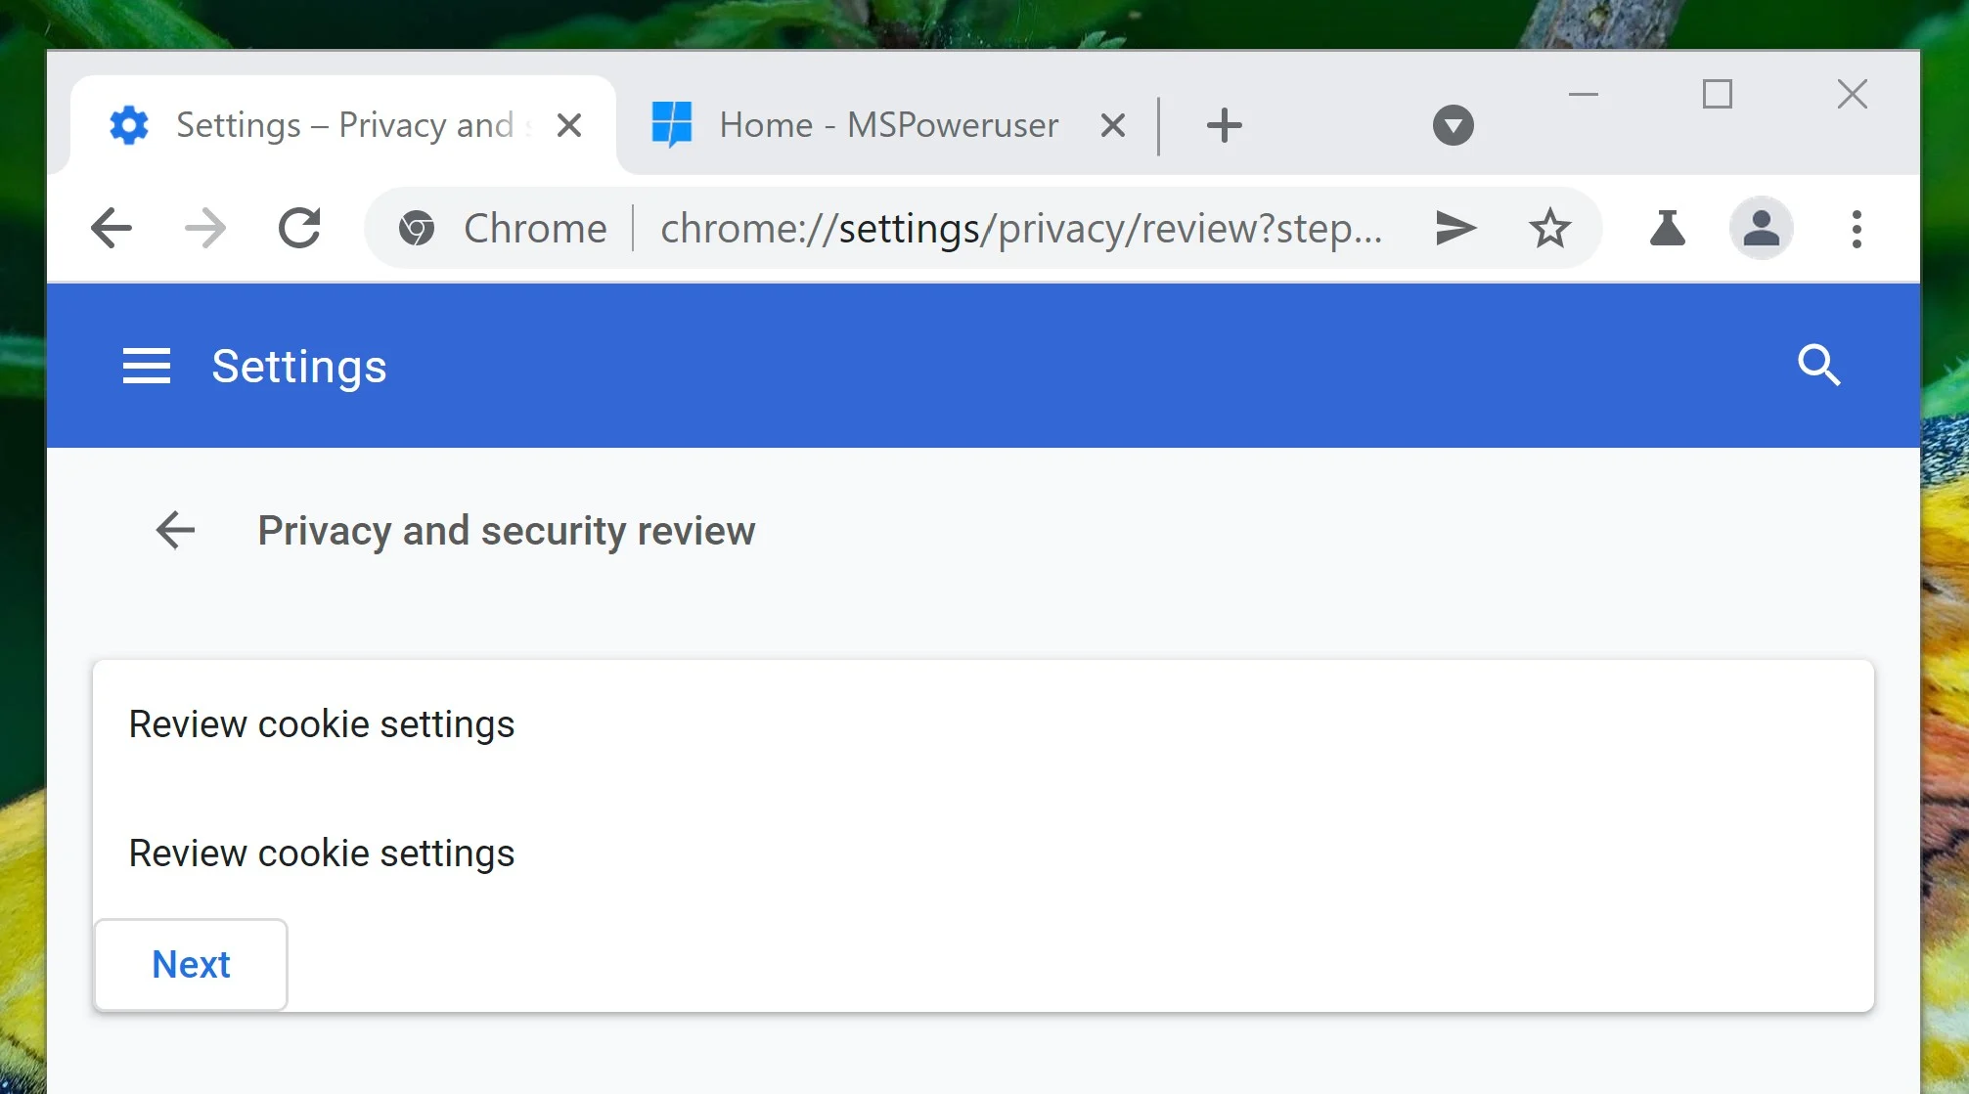Close the Settings tab
This screenshot has height=1094, width=1969.
tap(569, 125)
